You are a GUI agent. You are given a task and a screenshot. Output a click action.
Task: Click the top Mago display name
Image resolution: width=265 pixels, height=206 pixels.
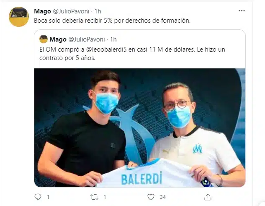pyautogui.click(x=42, y=11)
